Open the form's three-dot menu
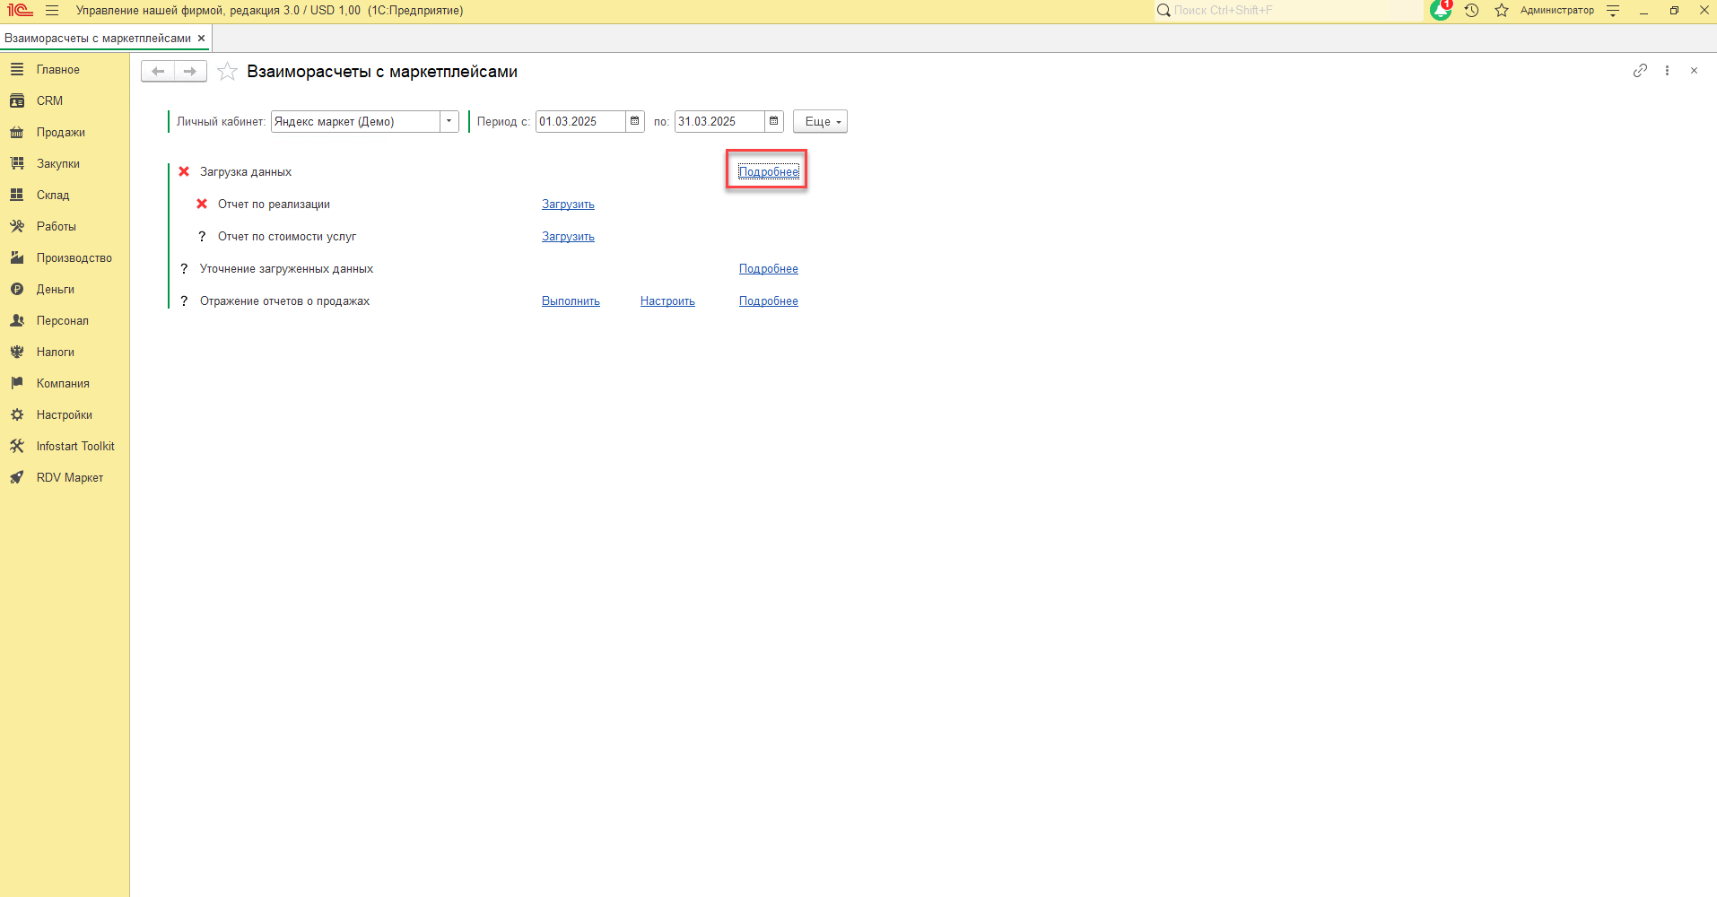 pos(1668,71)
